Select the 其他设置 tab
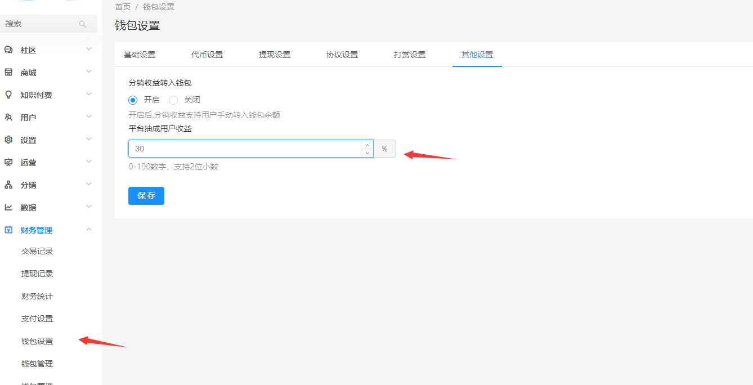Viewport: 753px width, 385px height. point(477,55)
